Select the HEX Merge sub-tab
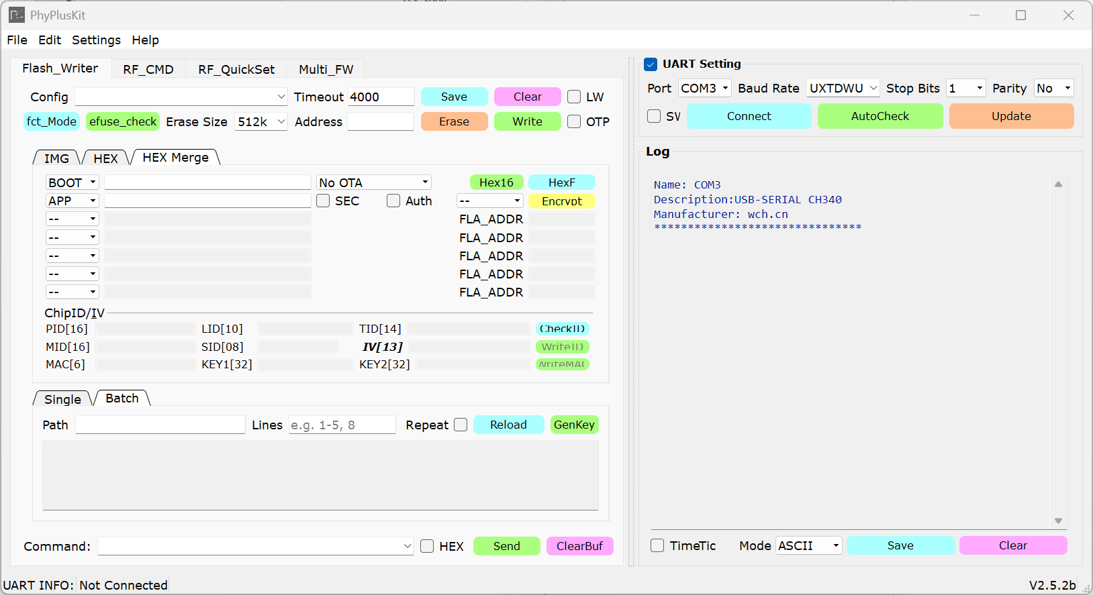 point(175,157)
